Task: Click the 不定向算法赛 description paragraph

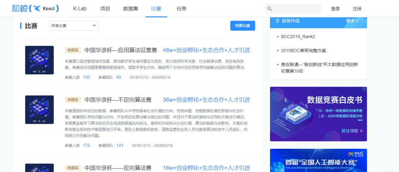Action: 156,123
